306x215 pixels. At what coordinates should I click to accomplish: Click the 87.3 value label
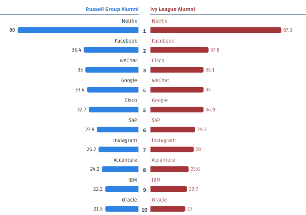pyautogui.click(x=288, y=30)
